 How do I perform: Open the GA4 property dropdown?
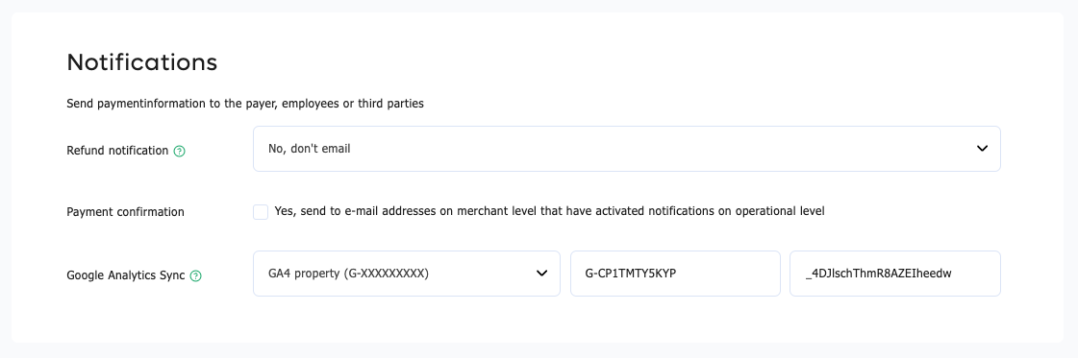(x=407, y=274)
